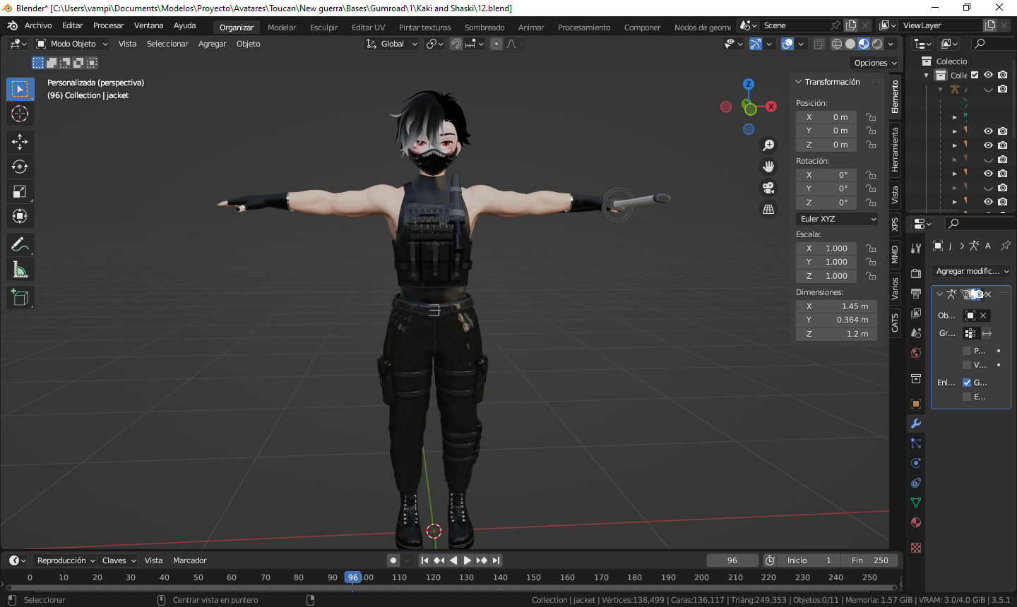
Task: Open the Opciones button in viewport
Action: [x=876, y=63]
